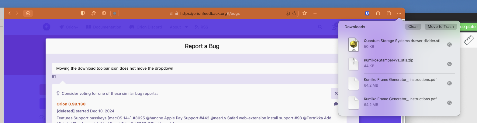
Task: Click the install-to-desktop icon in address bar
Action: point(288,13)
